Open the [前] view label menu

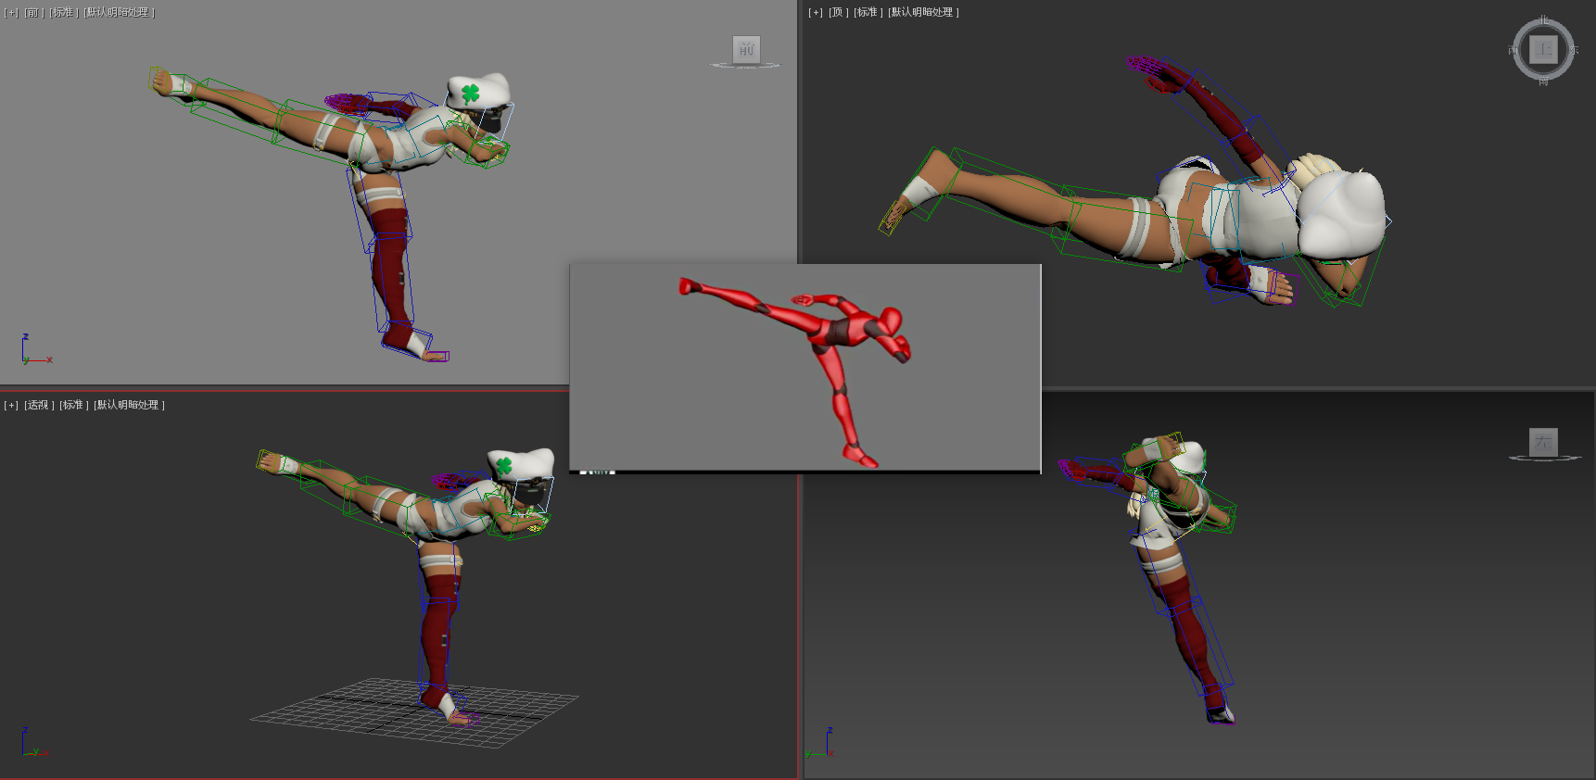(x=34, y=13)
